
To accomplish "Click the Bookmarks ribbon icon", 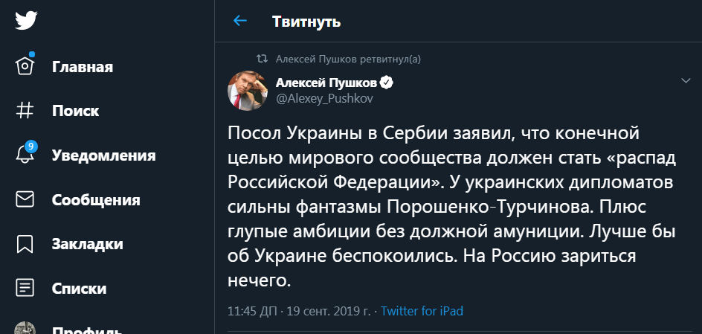I will click(x=25, y=244).
